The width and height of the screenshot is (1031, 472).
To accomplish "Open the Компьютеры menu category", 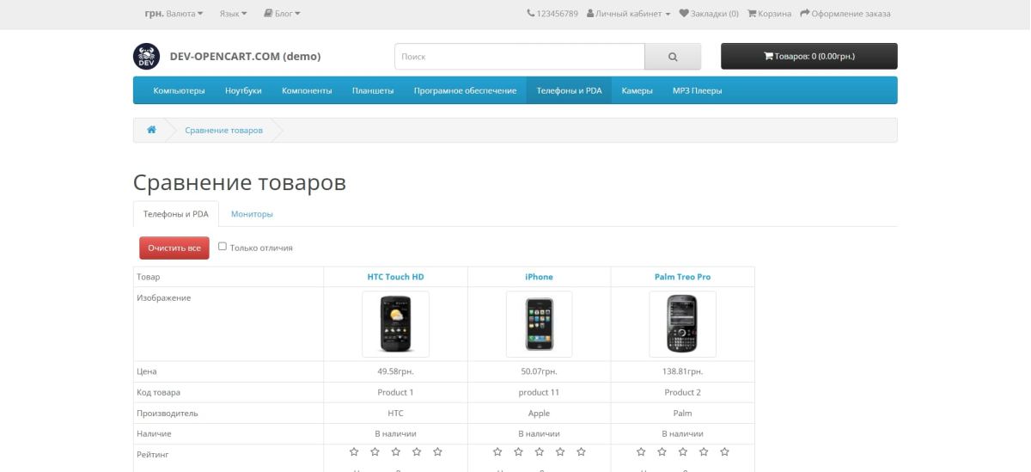I will [179, 90].
